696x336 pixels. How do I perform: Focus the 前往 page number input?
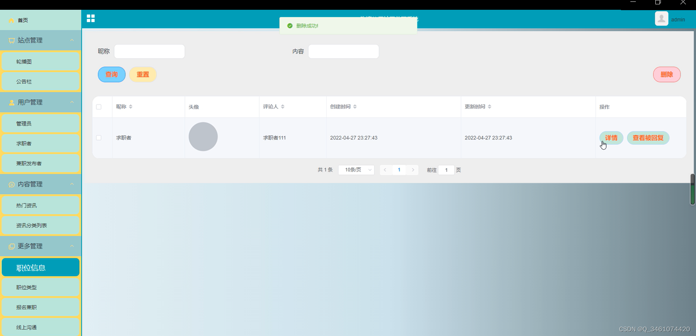click(x=446, y=170)
